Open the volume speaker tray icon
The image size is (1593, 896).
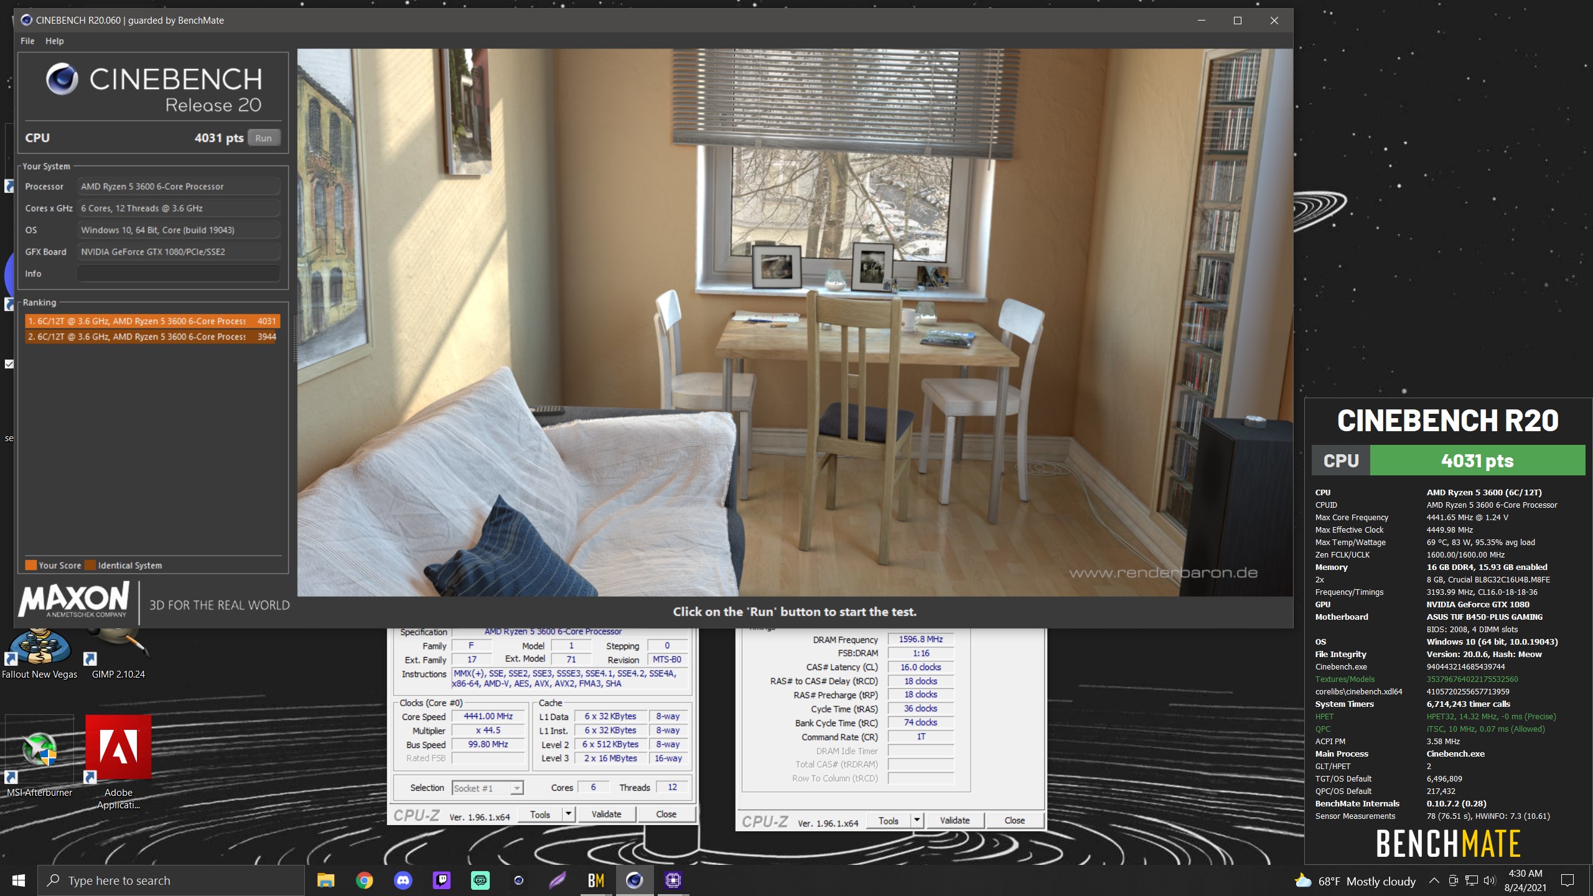[x=1489, y=880]
